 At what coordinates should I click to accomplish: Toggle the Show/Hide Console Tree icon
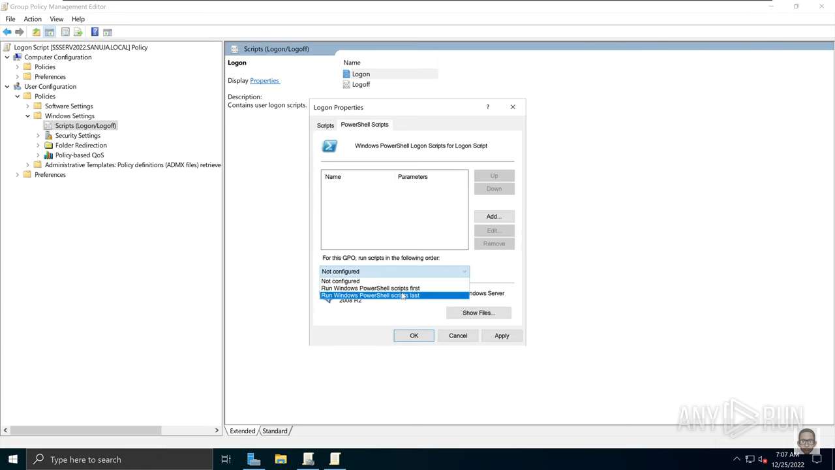point(50,32)
